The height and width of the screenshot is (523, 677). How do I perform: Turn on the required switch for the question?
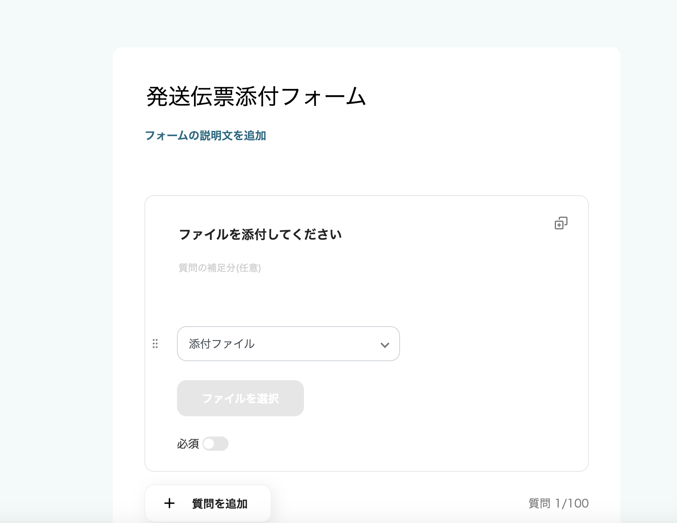215,444
